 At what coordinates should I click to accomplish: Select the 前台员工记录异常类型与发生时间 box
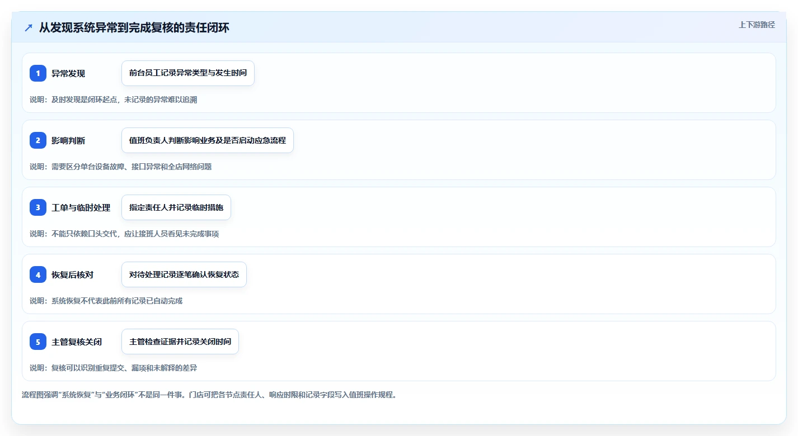click(188, 73)
